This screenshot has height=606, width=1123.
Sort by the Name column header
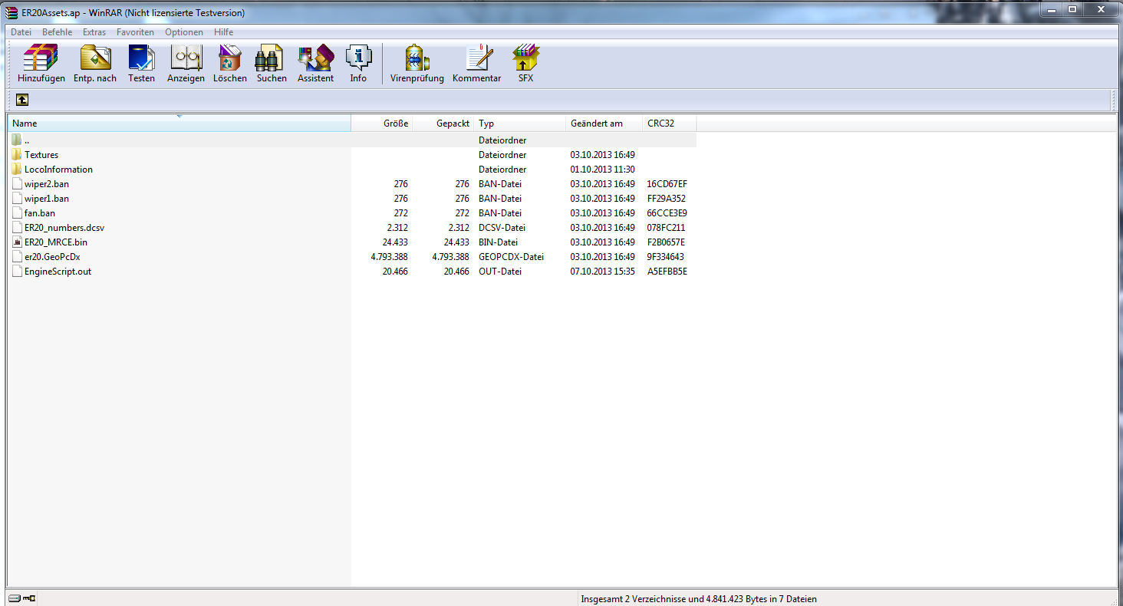(x=179, y=124)
